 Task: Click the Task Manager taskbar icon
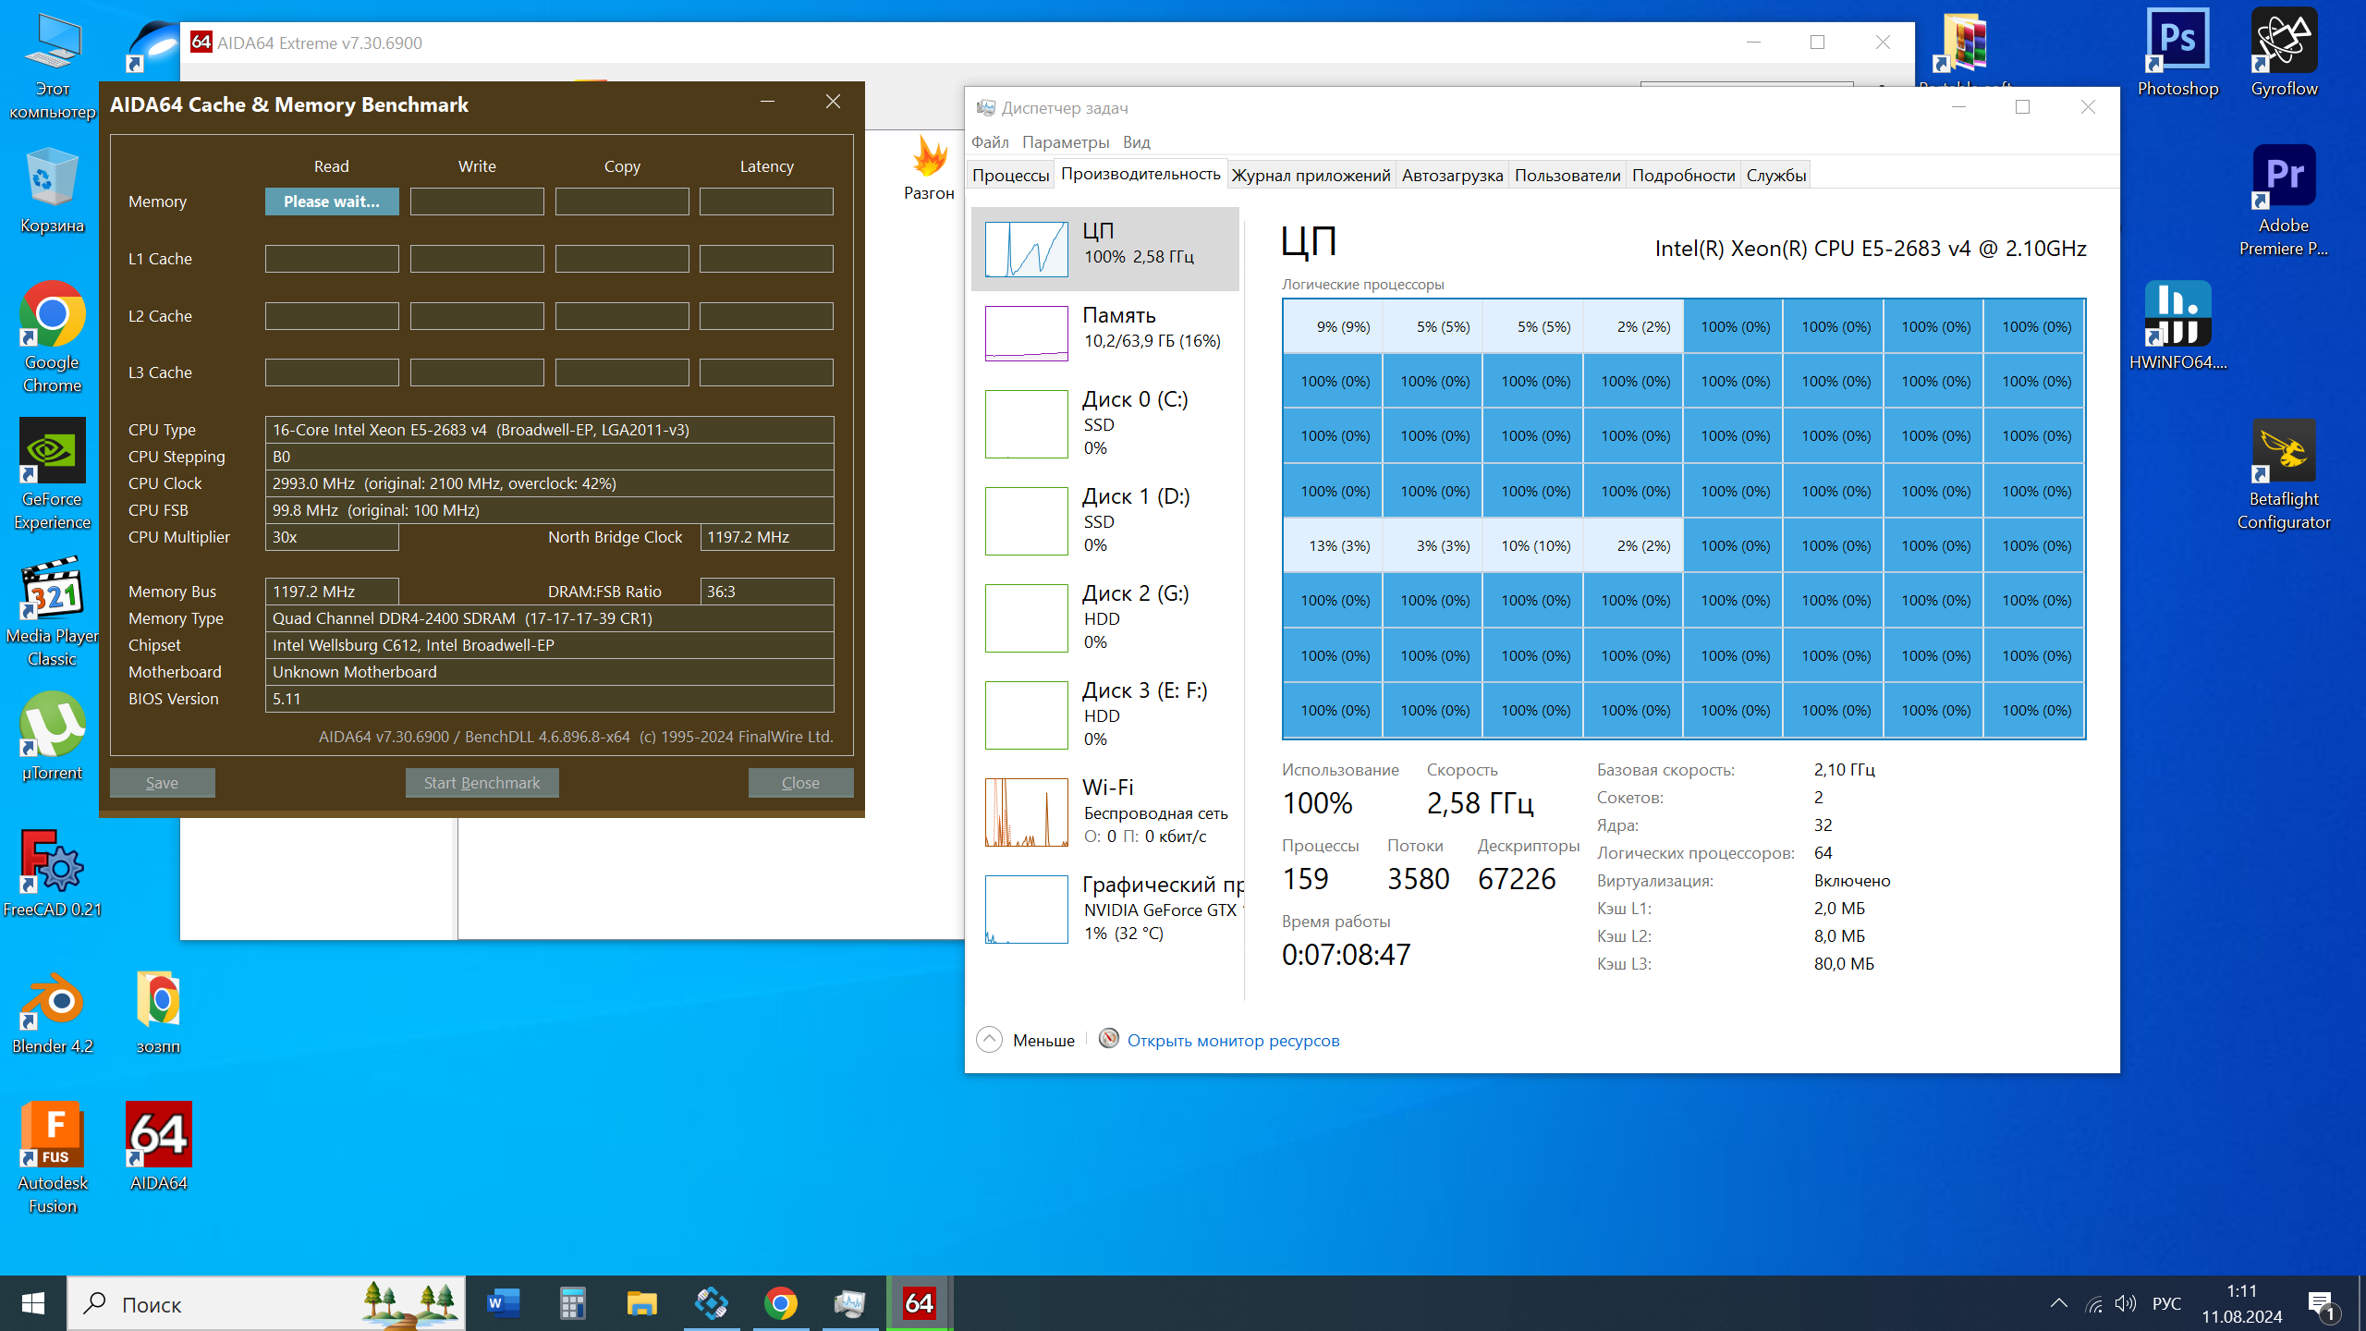[x=849, y=1303]
